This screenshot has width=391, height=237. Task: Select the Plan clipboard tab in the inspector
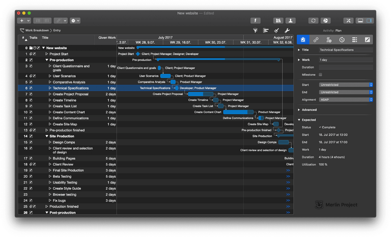[x=303, y=40]
